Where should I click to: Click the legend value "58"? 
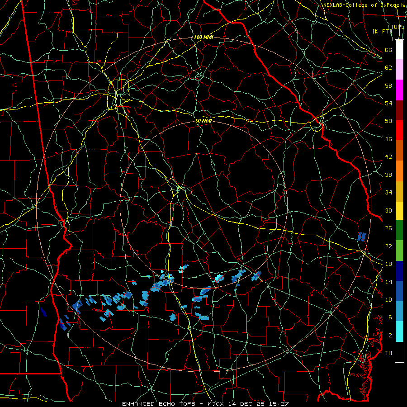coord(388,85)
